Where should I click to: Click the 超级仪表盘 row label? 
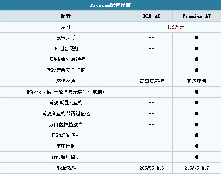point(65,92)
